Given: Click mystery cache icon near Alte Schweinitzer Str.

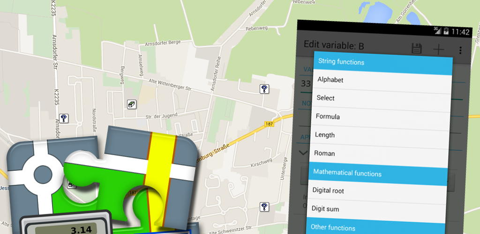Looking at the screenshot, I should click(264, 207).
